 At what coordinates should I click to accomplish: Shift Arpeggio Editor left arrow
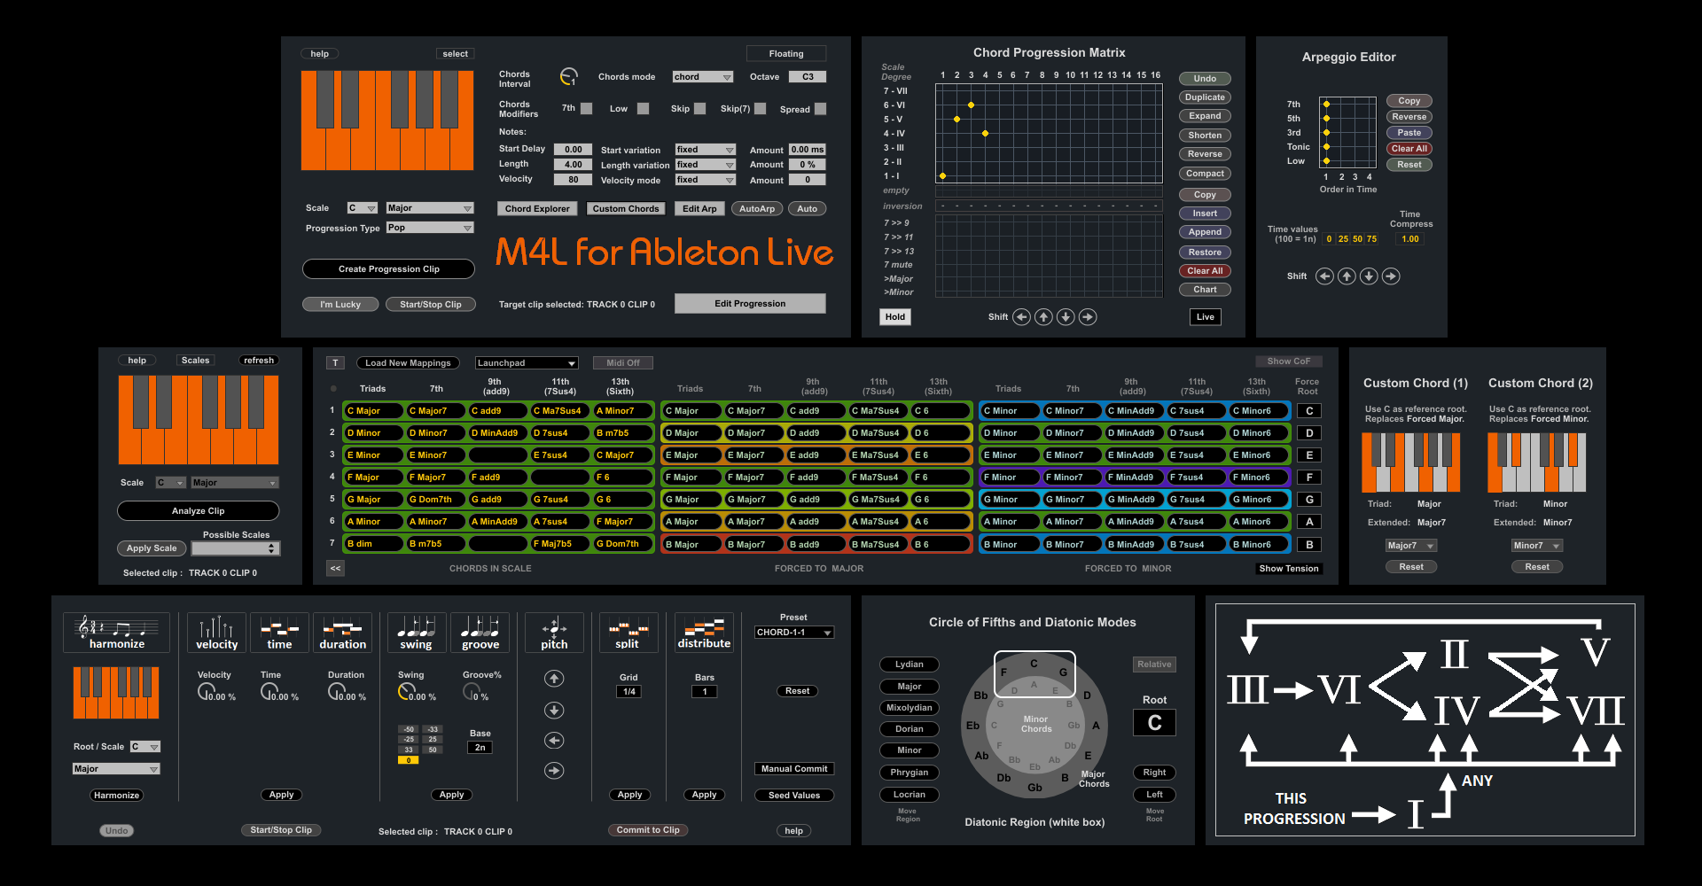click(x=1324, y=276)
